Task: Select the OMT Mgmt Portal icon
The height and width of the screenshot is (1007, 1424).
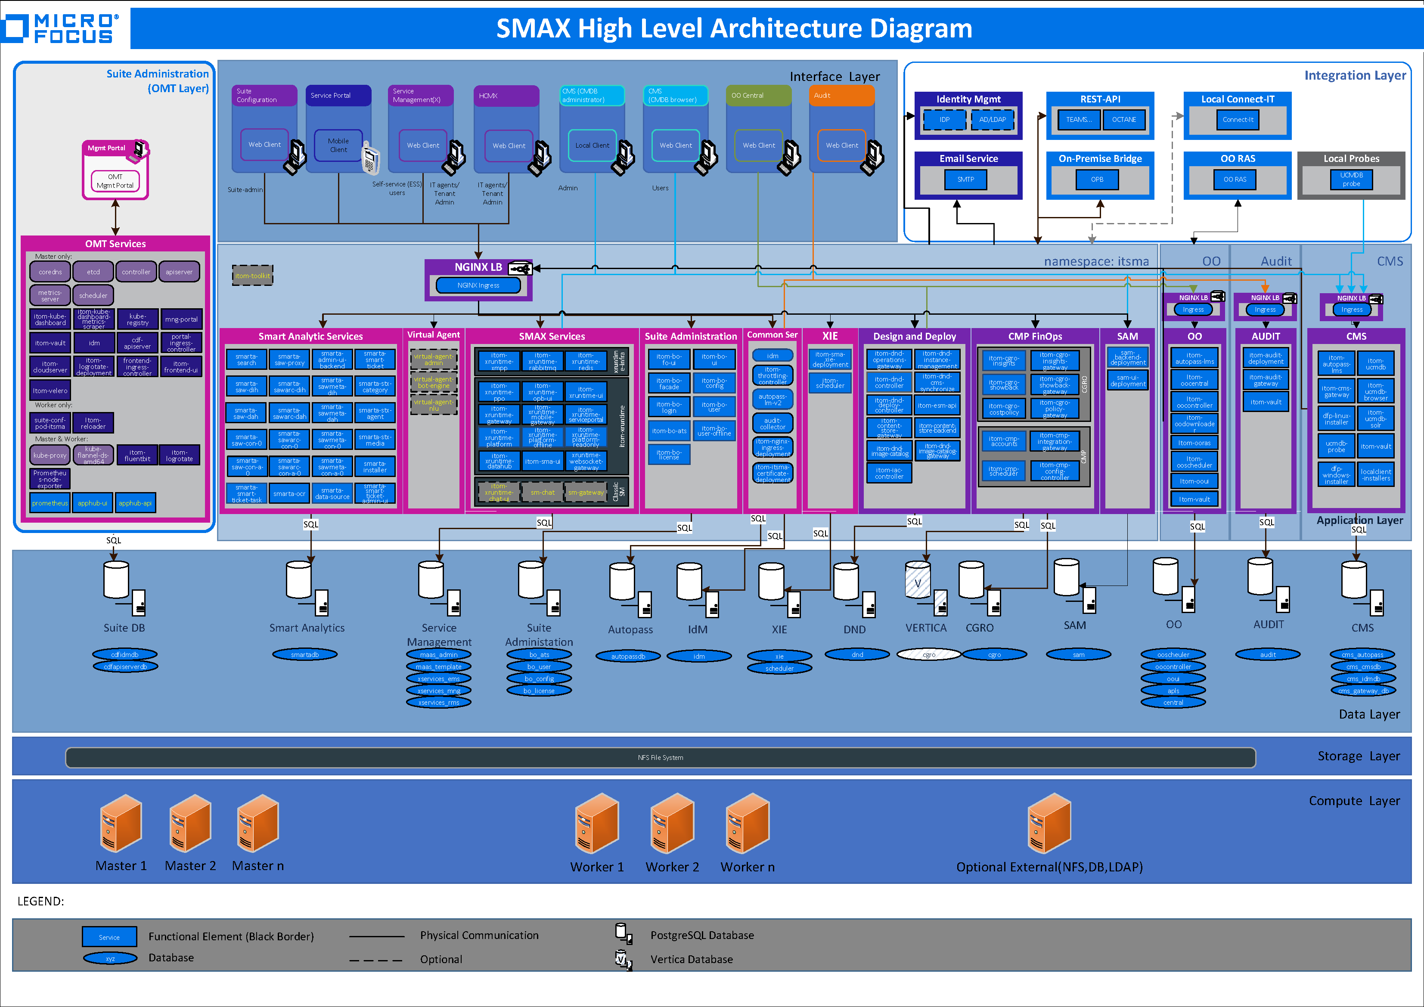Action: (x=115, y=180)
